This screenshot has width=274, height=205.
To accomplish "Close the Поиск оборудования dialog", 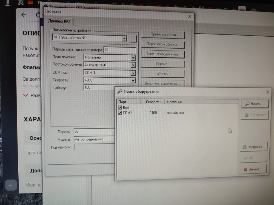I will (x=267, y=92).
